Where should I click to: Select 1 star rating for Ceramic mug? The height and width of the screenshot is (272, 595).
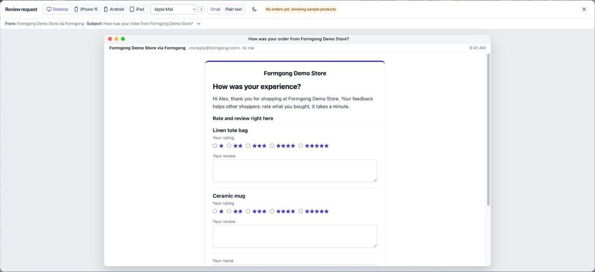point(215,211)
